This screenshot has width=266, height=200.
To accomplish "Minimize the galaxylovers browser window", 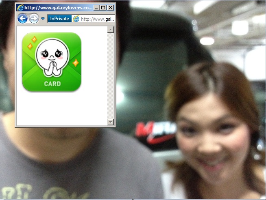I will (96, 8).
